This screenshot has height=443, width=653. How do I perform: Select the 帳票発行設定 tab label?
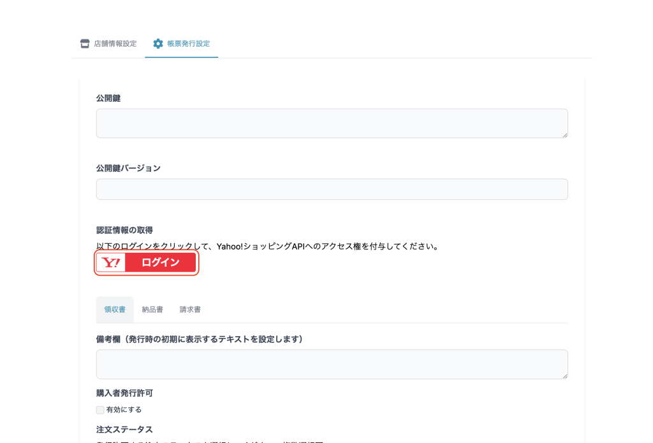click(x=189, y=44)
